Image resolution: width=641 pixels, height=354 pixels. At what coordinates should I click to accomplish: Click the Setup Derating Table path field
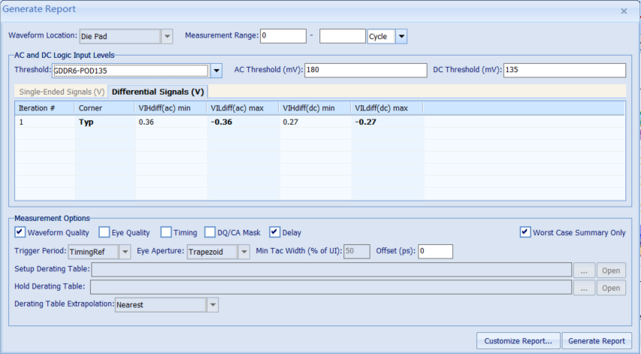tap(331, 270)
